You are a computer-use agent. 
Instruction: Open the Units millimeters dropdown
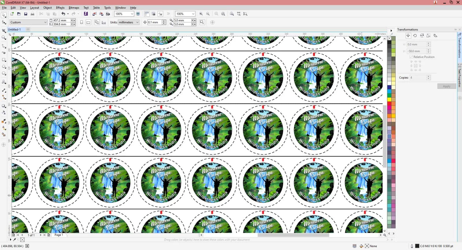tap(137, 22)
